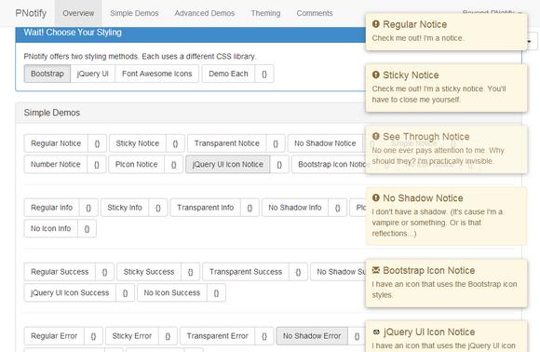The width and height of the screenshot is (540, 352).
Task: Go to the Advanced Demos tab
Action: [x=205, y=13]
